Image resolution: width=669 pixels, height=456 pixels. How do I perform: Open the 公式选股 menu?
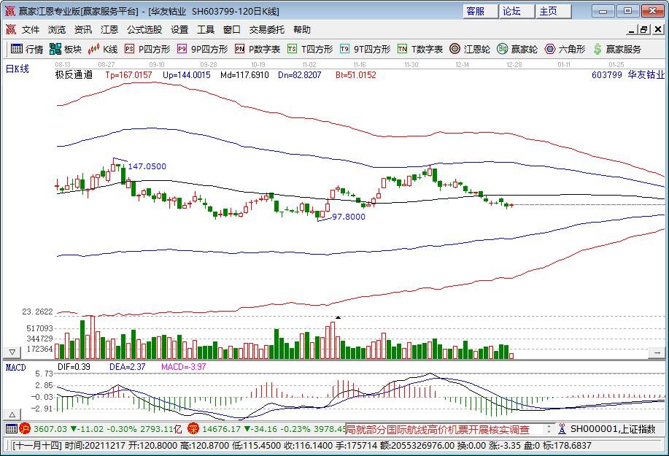click(x=144, y=29)
